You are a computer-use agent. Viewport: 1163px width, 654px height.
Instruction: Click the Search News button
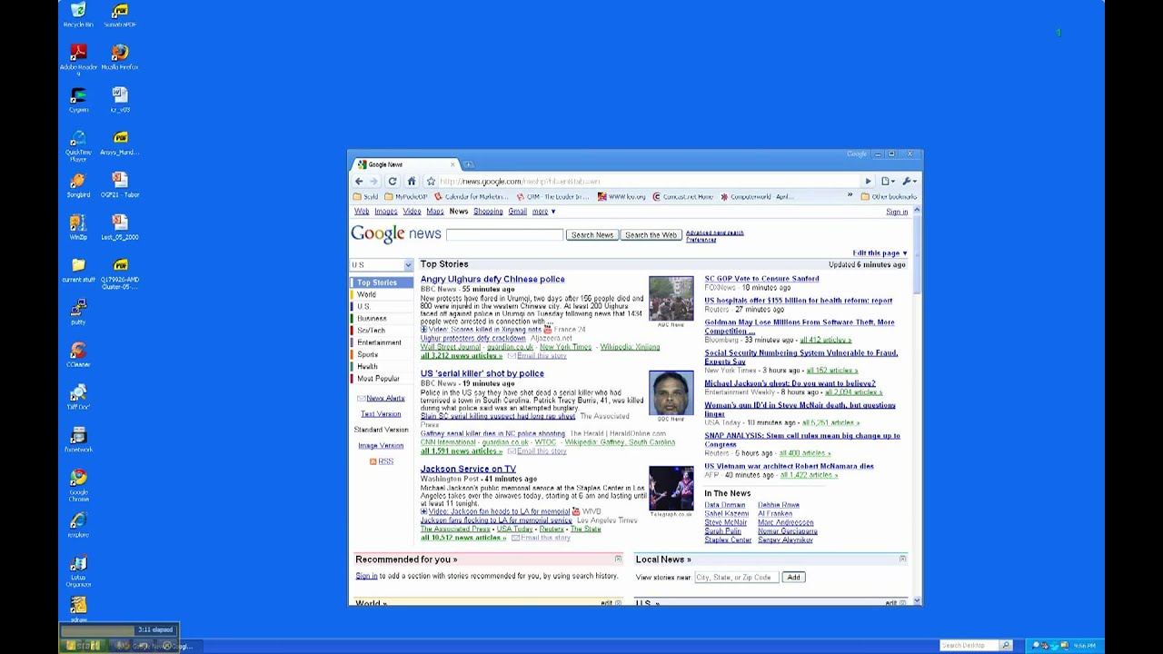tap(591, 235)
